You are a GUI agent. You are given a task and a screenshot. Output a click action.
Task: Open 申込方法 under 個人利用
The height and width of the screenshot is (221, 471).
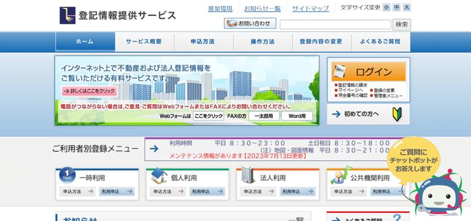pyautogui.click(x=167, y=192)
